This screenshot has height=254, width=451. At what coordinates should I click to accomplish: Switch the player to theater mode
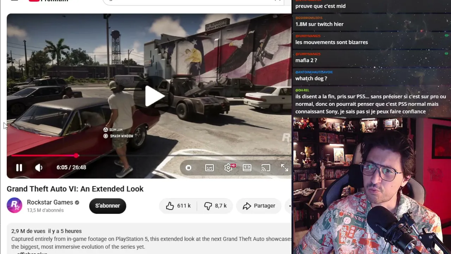pos(247,168)
